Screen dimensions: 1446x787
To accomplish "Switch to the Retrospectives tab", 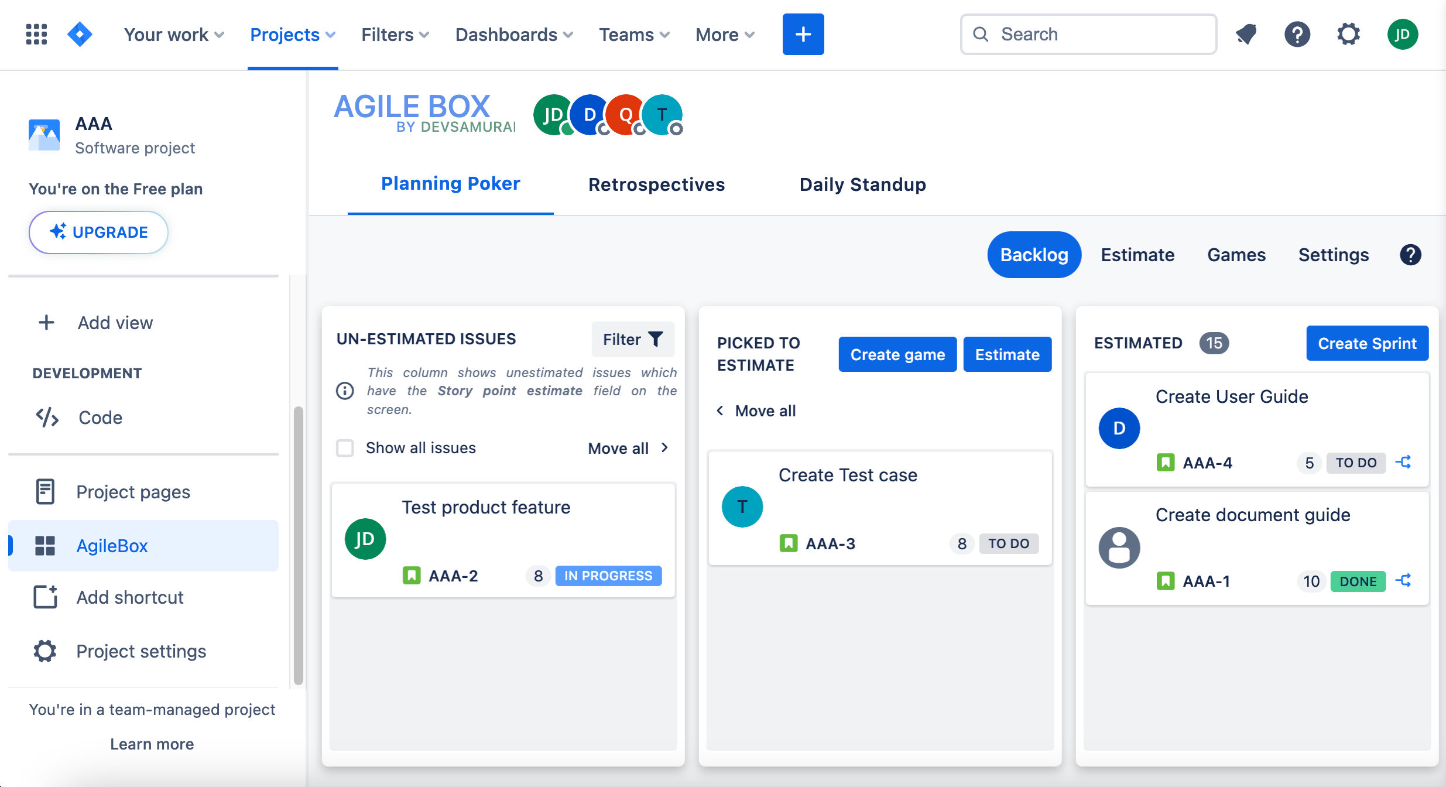I will [x=659, y=184].
